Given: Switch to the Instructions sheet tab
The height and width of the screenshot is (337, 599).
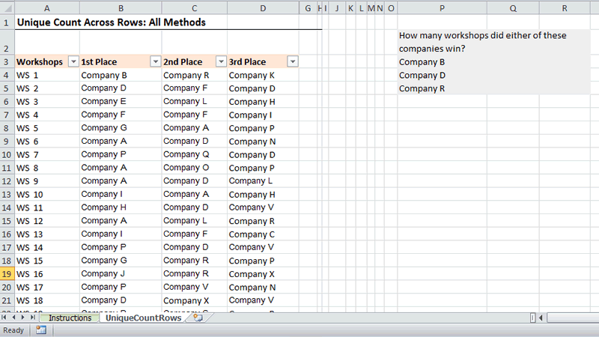Looking at the screenshot, I should click(x=70, y=318).
